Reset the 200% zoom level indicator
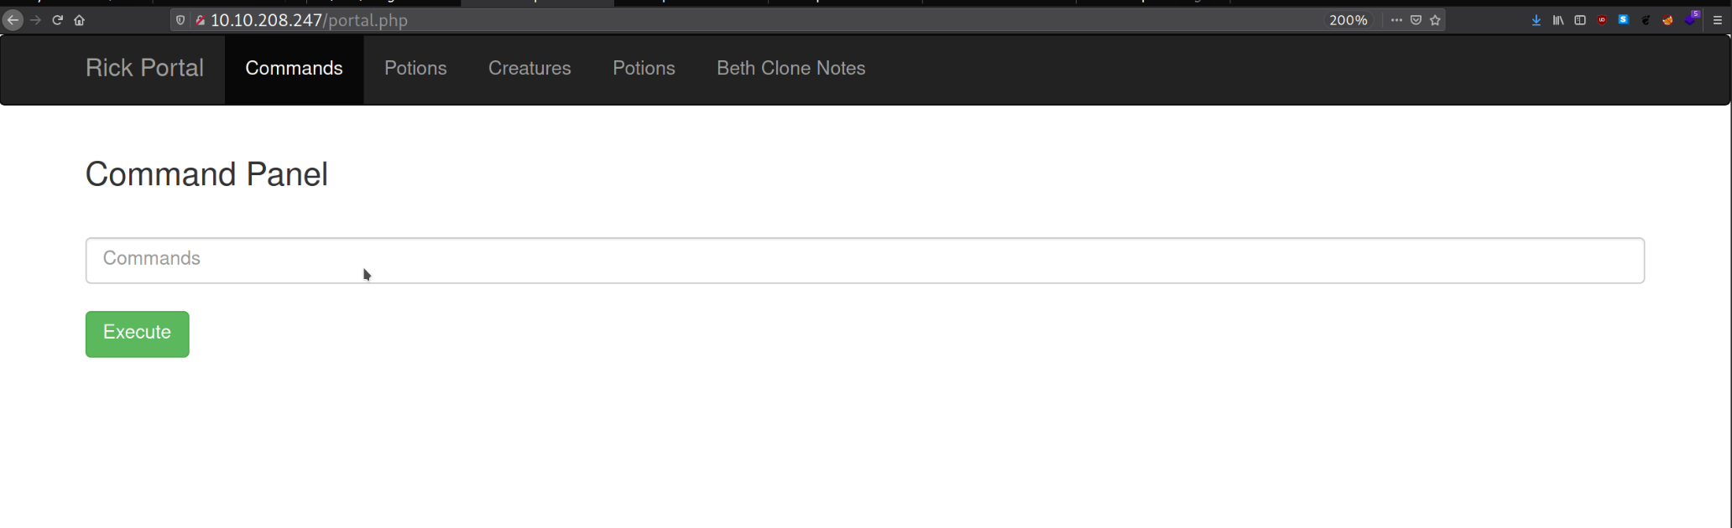This screenshot has height=528, width=1732. [x=1348, y=20]
